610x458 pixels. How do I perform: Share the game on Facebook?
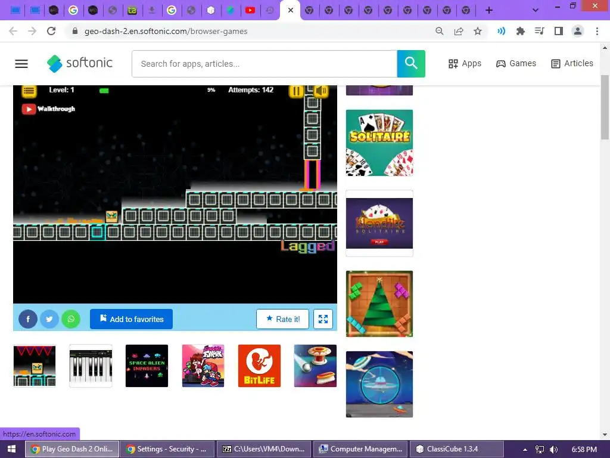click(x=28, y=319)
